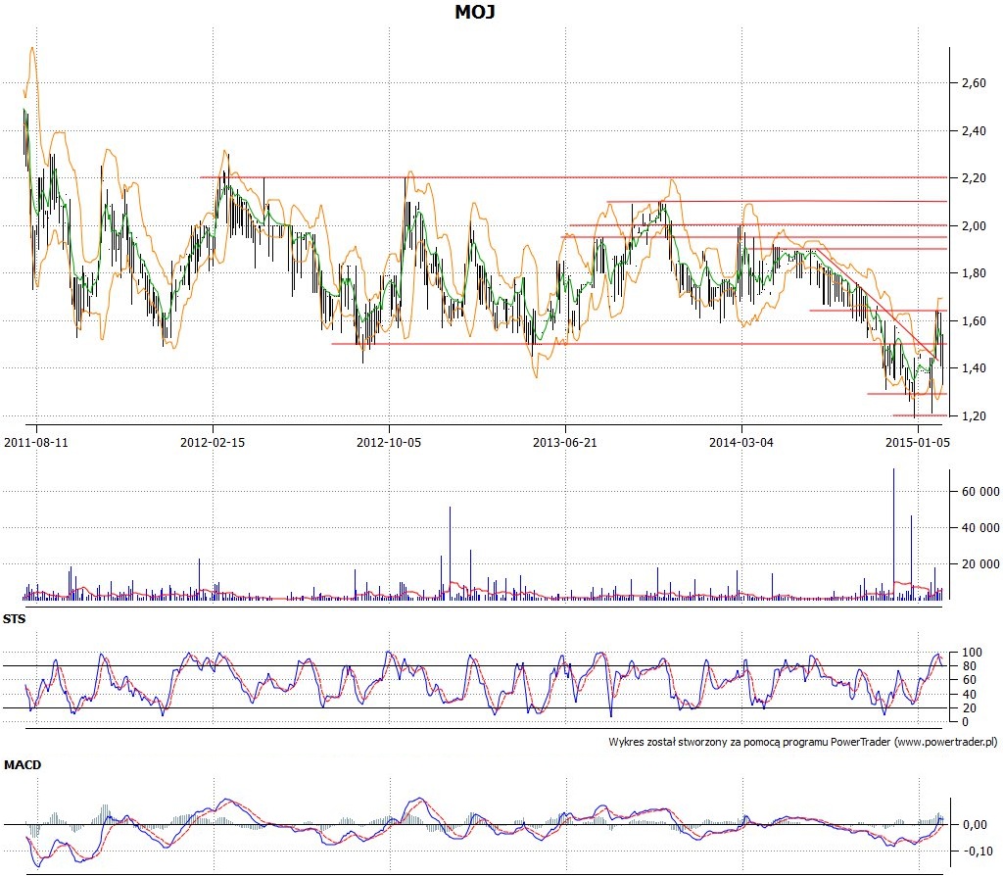Click the MACD -0,10 scale label

coord(977,852)
